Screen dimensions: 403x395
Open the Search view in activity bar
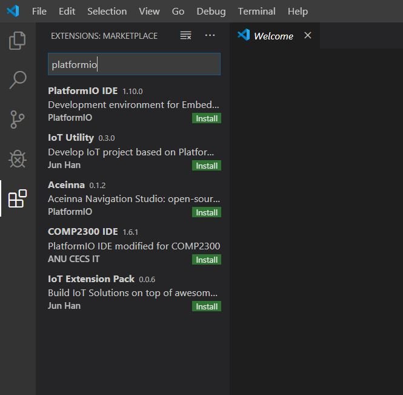(x=18, y=80)
